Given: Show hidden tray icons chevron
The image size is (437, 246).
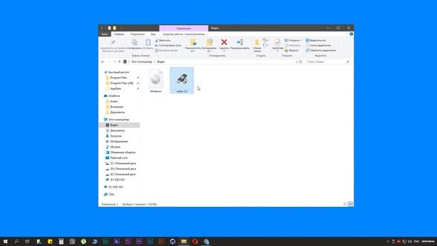Looking at the screenshot, I should pyautogui.click(x=388, y=241).
